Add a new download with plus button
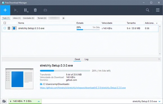 tap(5, 10)
